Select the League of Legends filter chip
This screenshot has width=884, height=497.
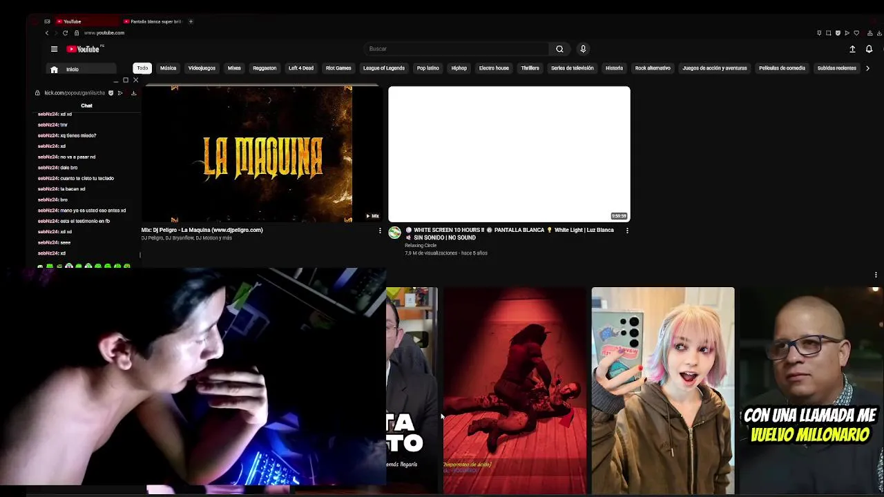384,68
